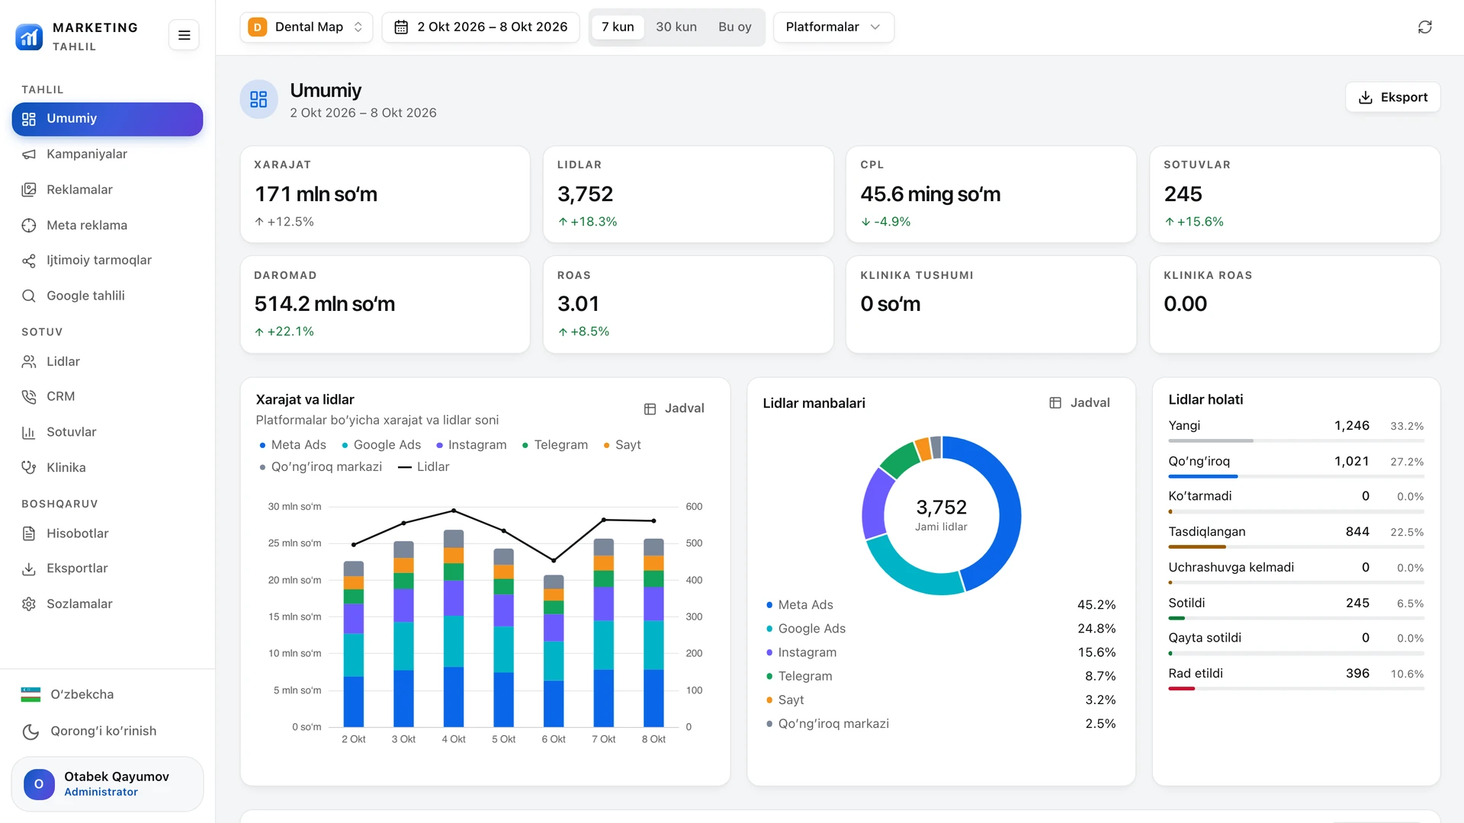Select the 7 kun period tab
The height and width of the screenshot is (823, 1464).
pyautogui.click(x=618, y=27)
